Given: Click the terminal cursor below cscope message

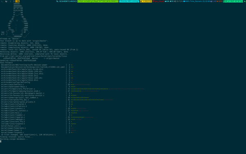Looking at the screenshot, I should pos(1,141).
